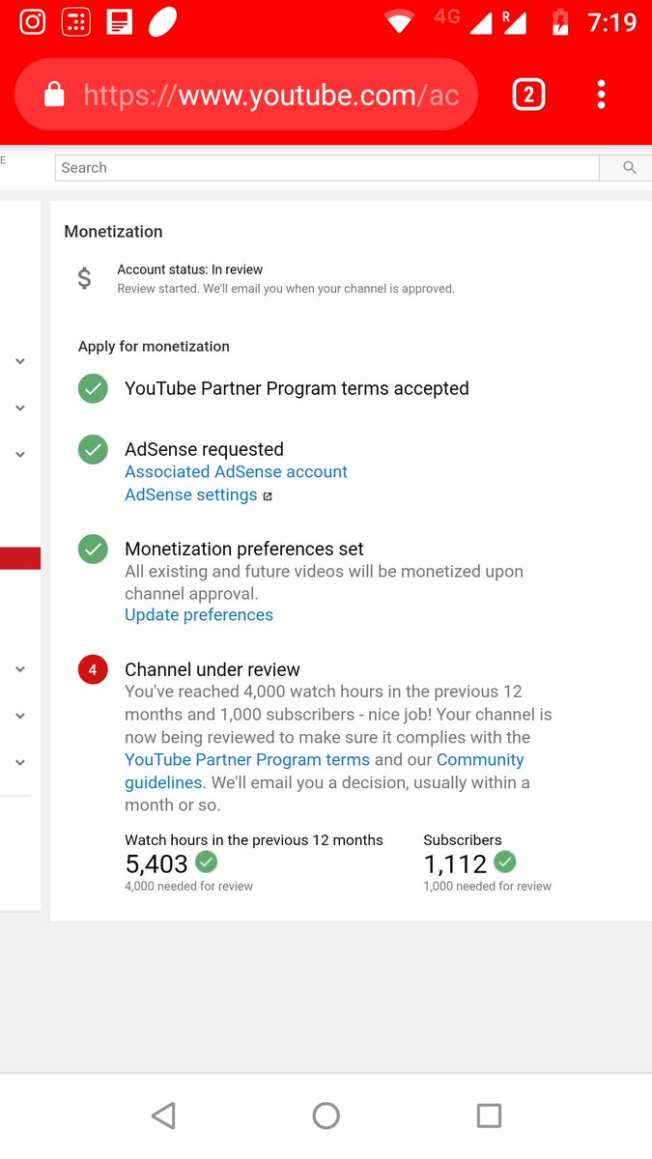The width and height of the screenshot is (652, 1159).
Task: Tap the Android back navigation button
Action: pyautogui.click(x=163, y=1117)
